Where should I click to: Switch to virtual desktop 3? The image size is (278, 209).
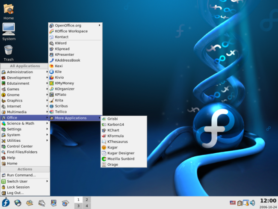[x=78, y=206]
